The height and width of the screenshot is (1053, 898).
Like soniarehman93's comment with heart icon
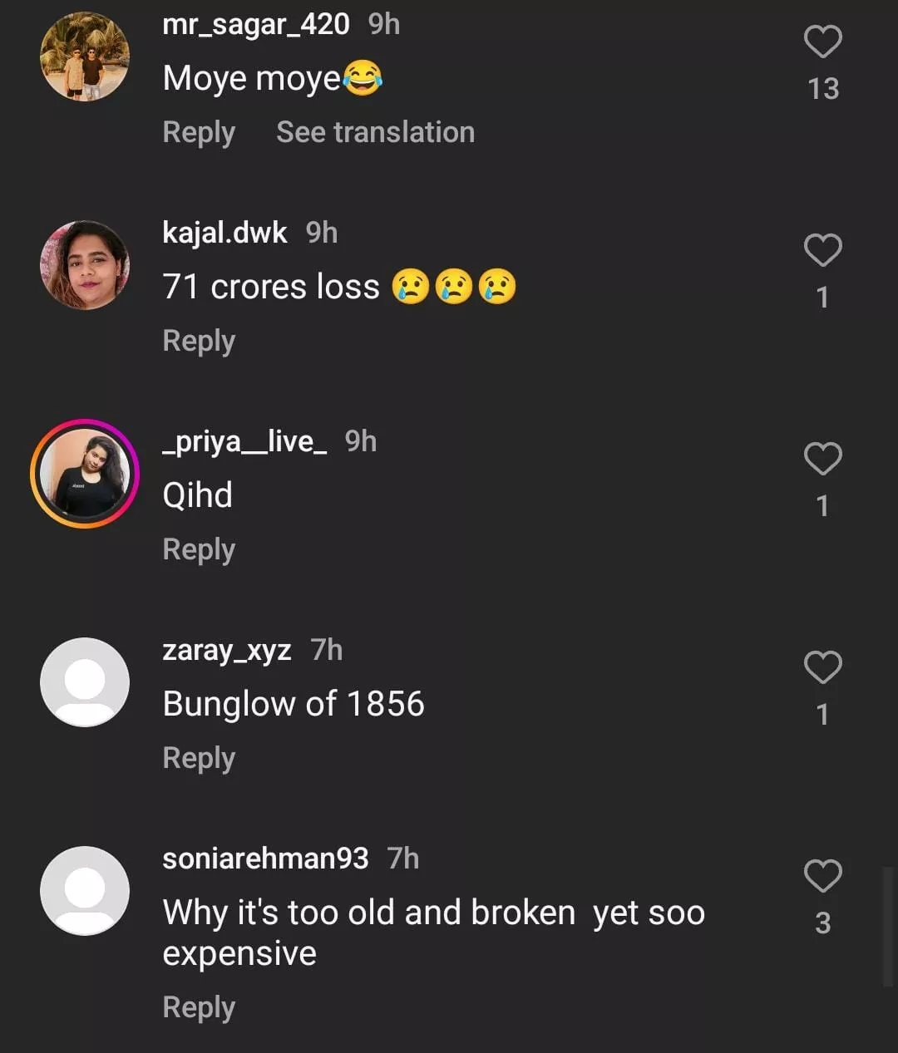[x=822, y=877]
